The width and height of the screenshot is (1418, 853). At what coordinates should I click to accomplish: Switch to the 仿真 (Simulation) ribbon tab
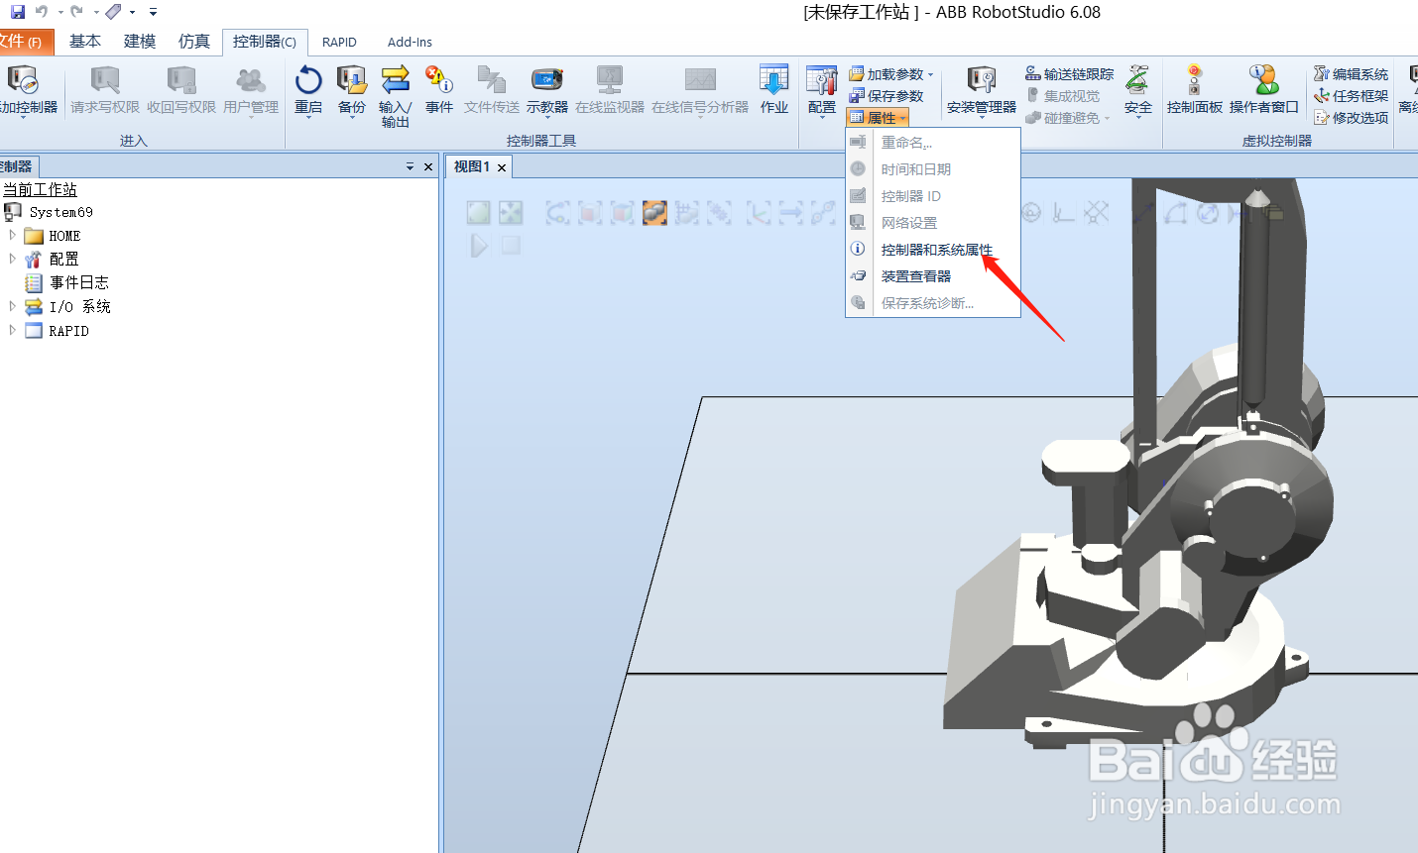(x=194, y=41)
